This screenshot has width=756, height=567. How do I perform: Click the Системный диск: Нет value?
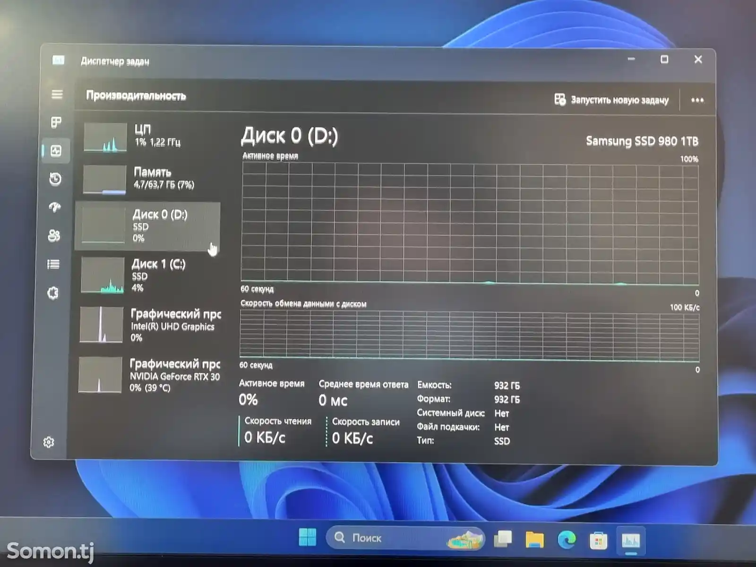[501, 413]
